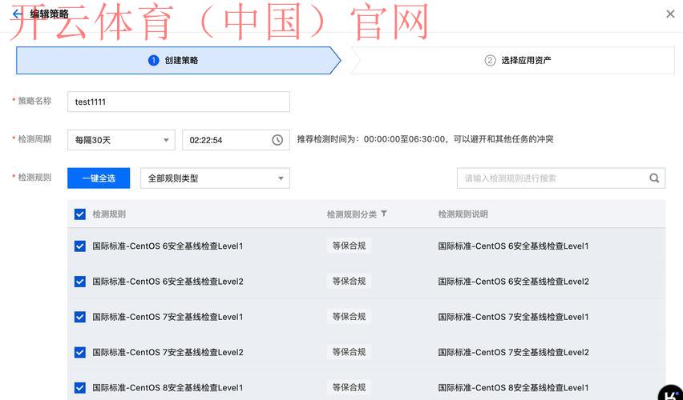Image resolution: width=683 pixels, height=400 pixels.
Task: Open the 每隔30天 detection period dropdown
Action: coord(121,140)
